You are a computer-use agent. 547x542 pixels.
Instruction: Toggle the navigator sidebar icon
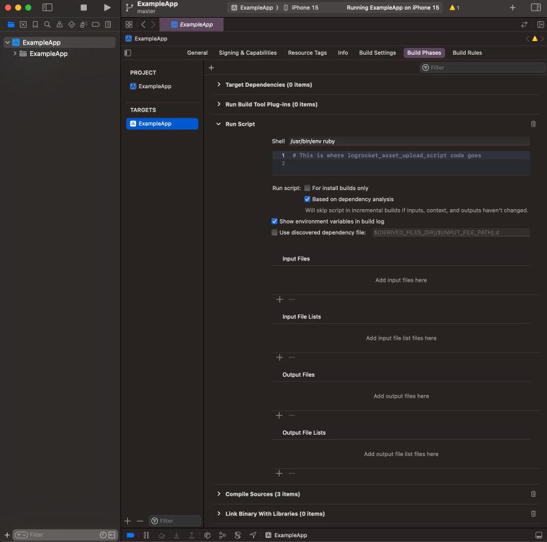[x=47, y=8]
